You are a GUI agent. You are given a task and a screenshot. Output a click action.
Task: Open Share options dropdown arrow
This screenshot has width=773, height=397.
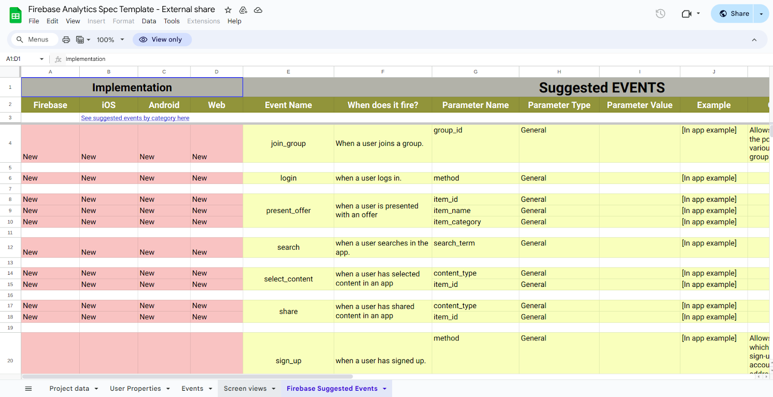tap(761, 14)
